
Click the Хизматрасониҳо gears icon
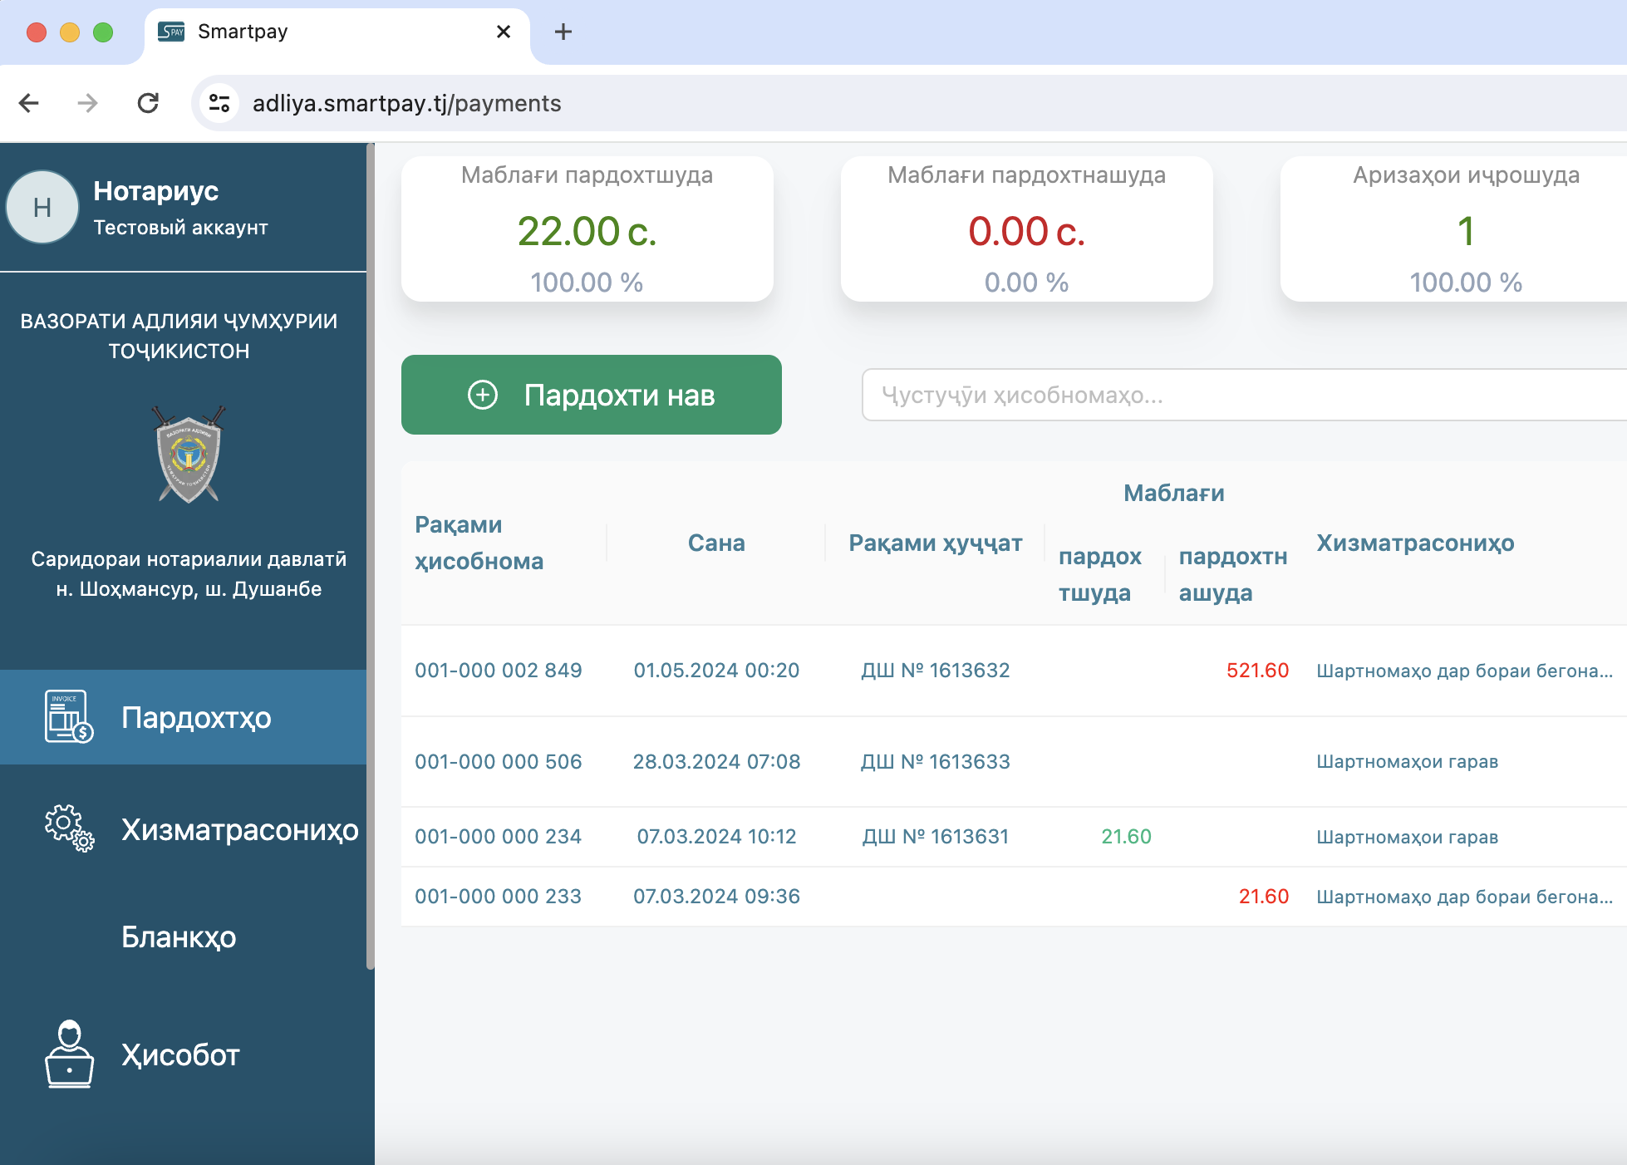click(x=69, y=828)
